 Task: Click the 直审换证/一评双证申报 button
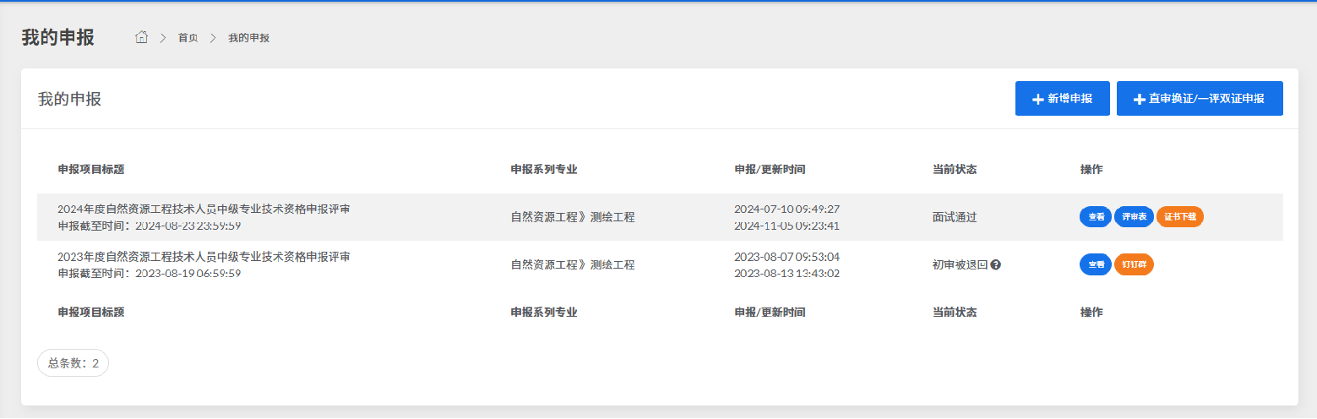(1200, 99)
